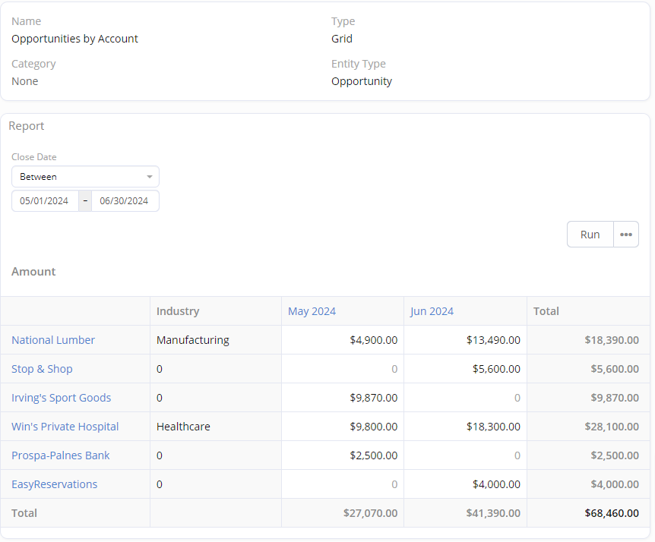The image size is (655, 542).
Task: Click the grand total $68,460.00 cell
Action: [x=611, y=513]
